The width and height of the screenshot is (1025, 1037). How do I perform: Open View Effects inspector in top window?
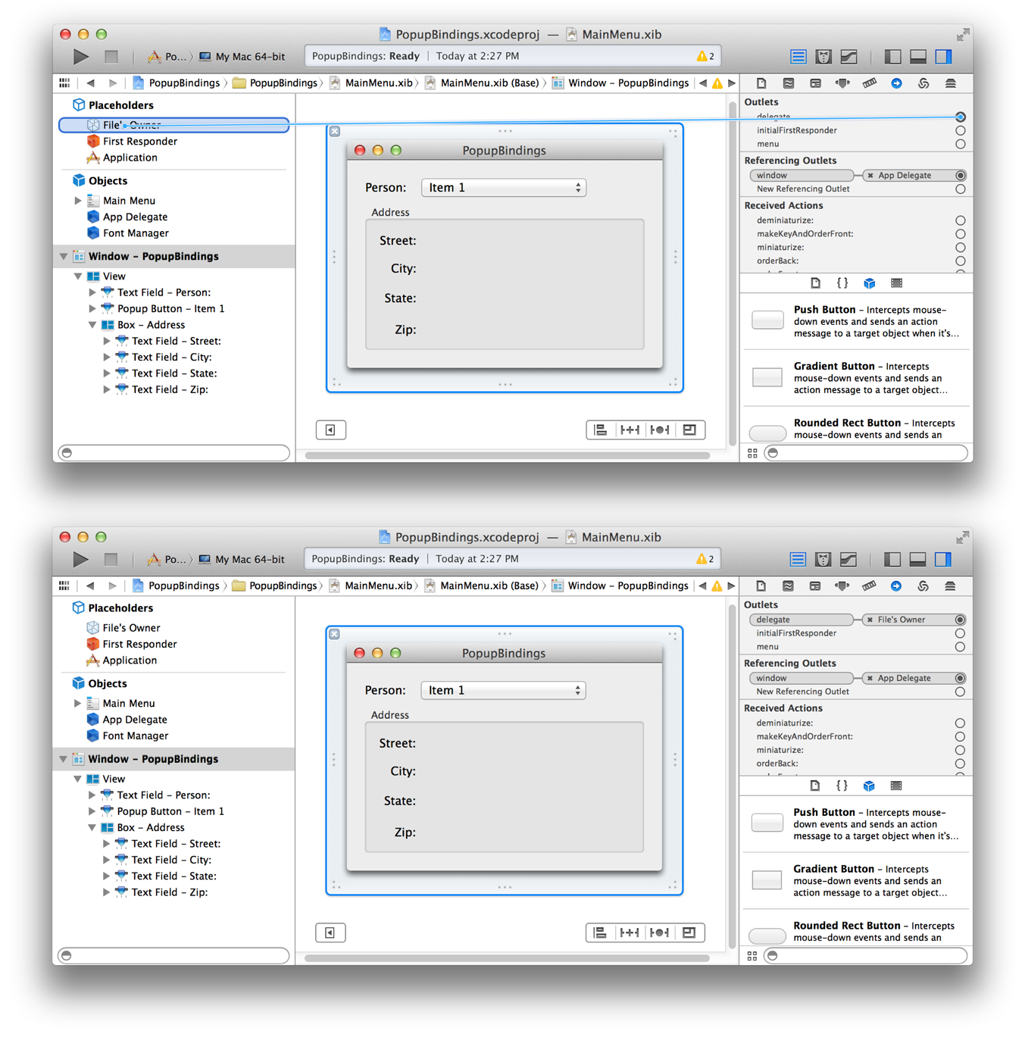click(951, 83)
